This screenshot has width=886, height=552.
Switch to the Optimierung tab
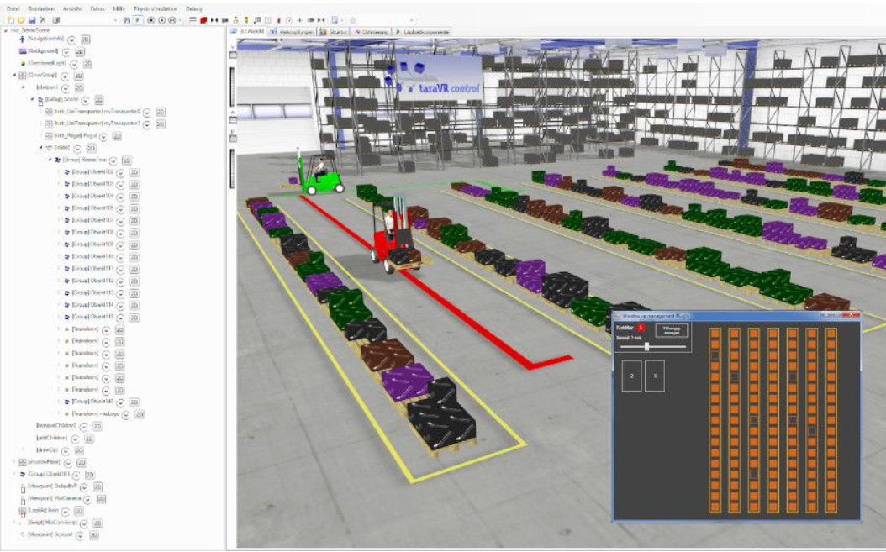[370, 31]
